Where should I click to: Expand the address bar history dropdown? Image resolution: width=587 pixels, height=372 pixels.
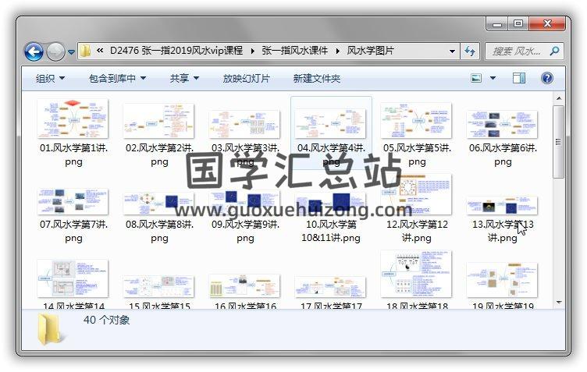(x=452, y=51)
